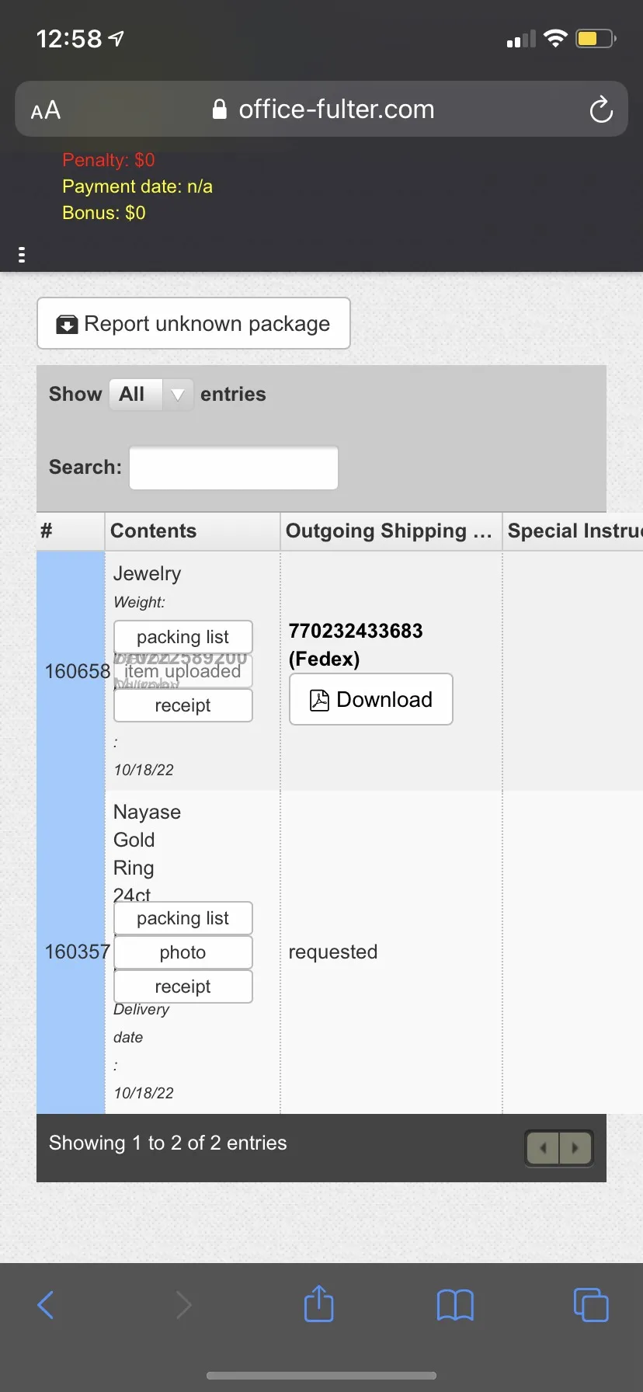
Task: Sort by the # column header
Action: pos(70,531)
